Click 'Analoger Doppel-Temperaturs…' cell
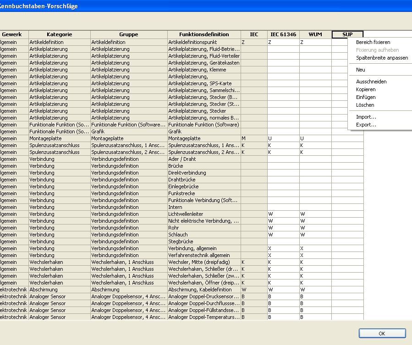 [x=204, y=317]
